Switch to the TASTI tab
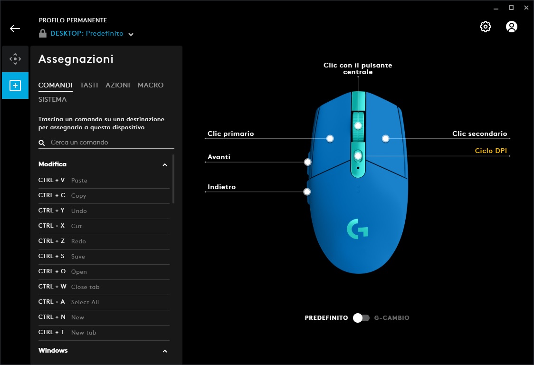534x365 pixels. (89, 85)
